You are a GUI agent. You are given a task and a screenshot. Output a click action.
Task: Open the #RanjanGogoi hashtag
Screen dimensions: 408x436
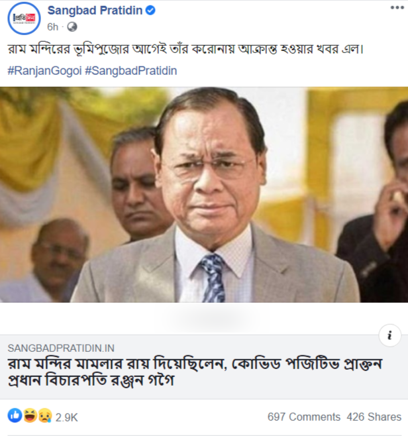tap(44, 70)
